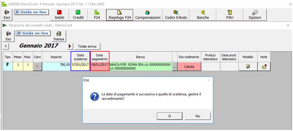
Task: Open the Banche section
Action: click(203, 15)
